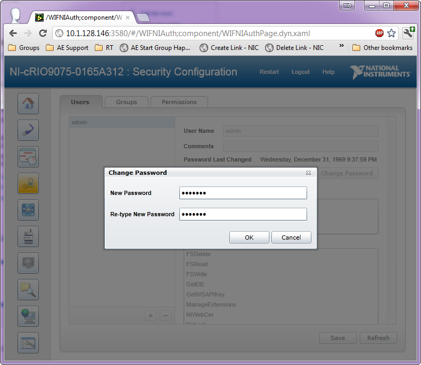Switch to the Users tab
Image resolution: width=421 pixels, height=365 pixels.
(x=80, y=102)
